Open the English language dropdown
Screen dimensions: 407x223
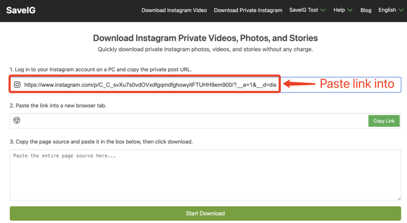point(391,10)
